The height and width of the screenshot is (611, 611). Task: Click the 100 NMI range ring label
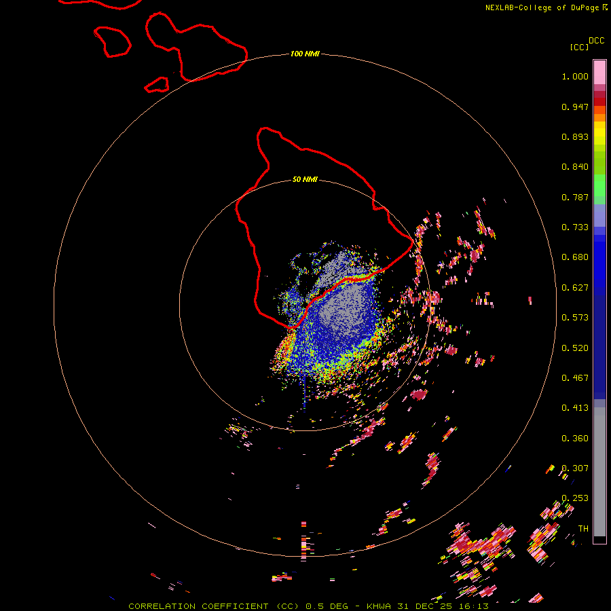click(305, 54)
